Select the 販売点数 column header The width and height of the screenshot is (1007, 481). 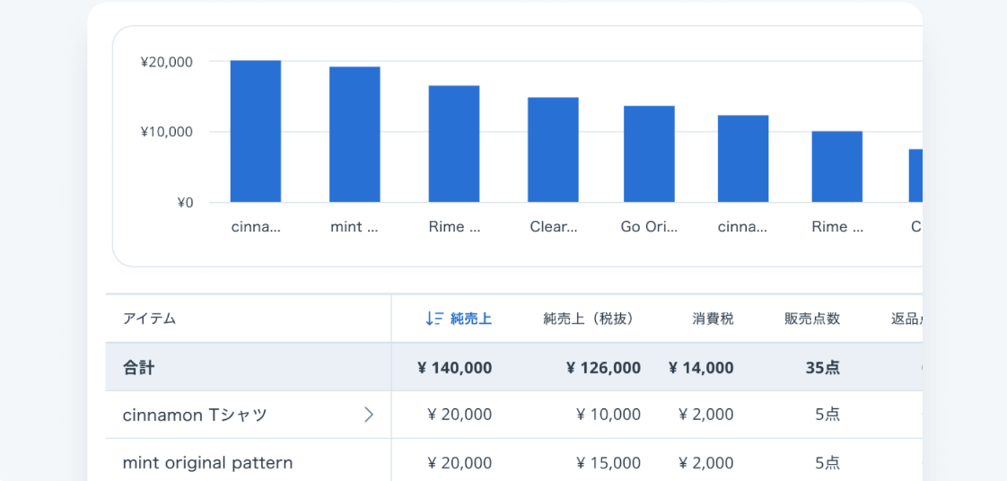click(811, 319)
